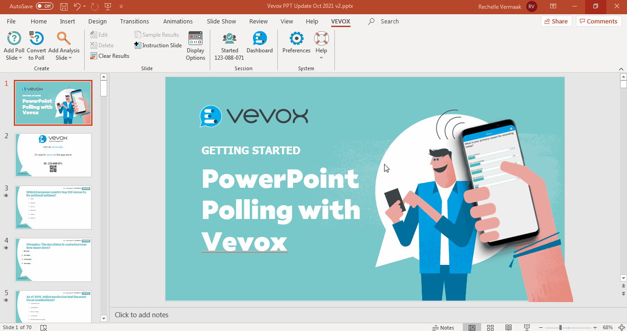This screenshot has height=331, width=627.
Task: Click the PowerPoint Polling with Vevox title
Action: pos(281,209)
